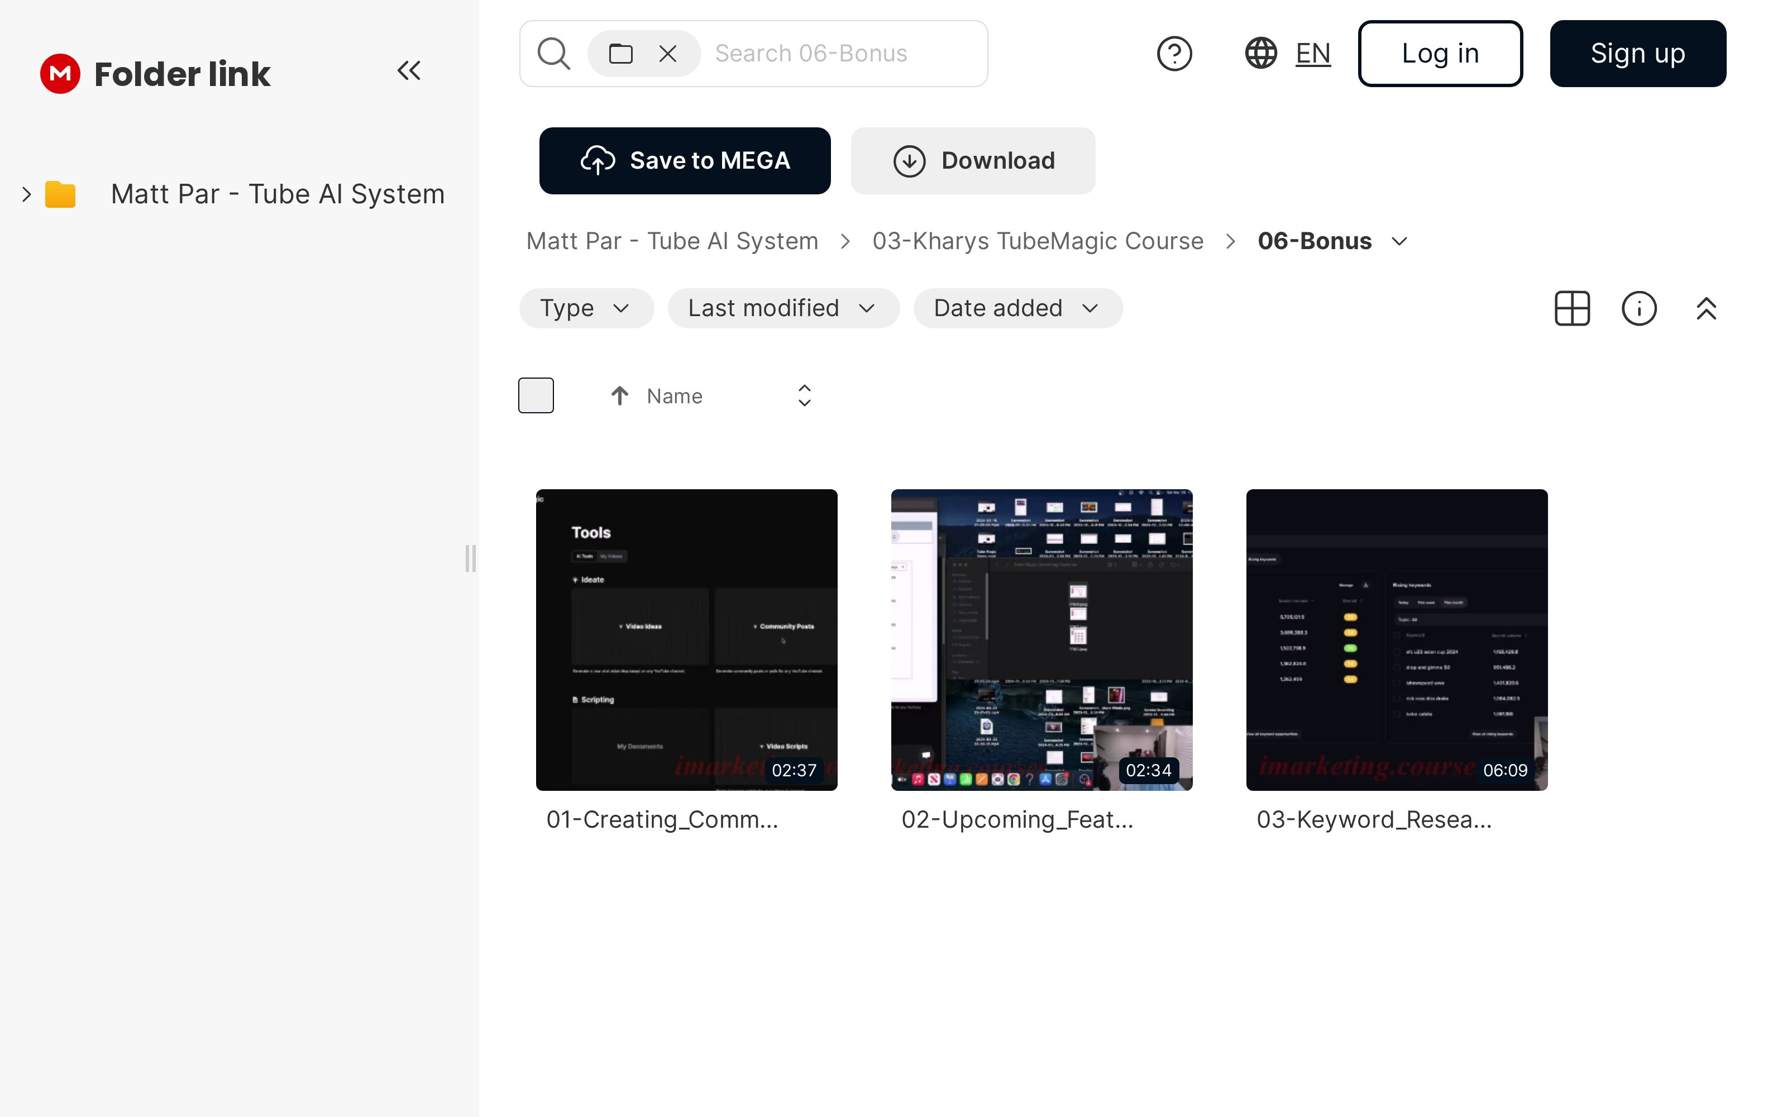Viewport: 1787px width, 1117px height.
Task: Open the 02-Upcoming_Feat video thumbnail
Action: 1041,639
